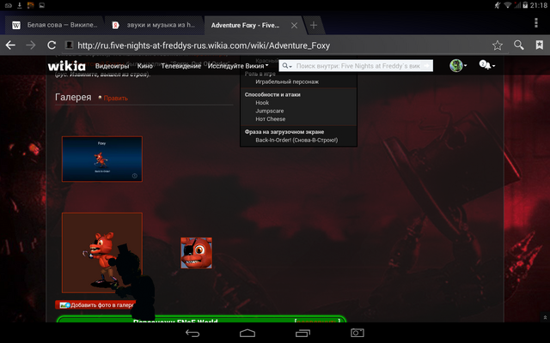Reload the page with refresh icon
The width and height of the screenshot is (550, 343).
pyautogui.click(x=52, y=45)
